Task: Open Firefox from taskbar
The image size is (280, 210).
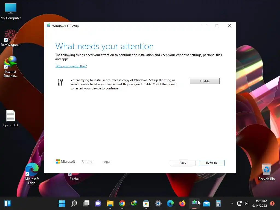Action: coord(182,203)
